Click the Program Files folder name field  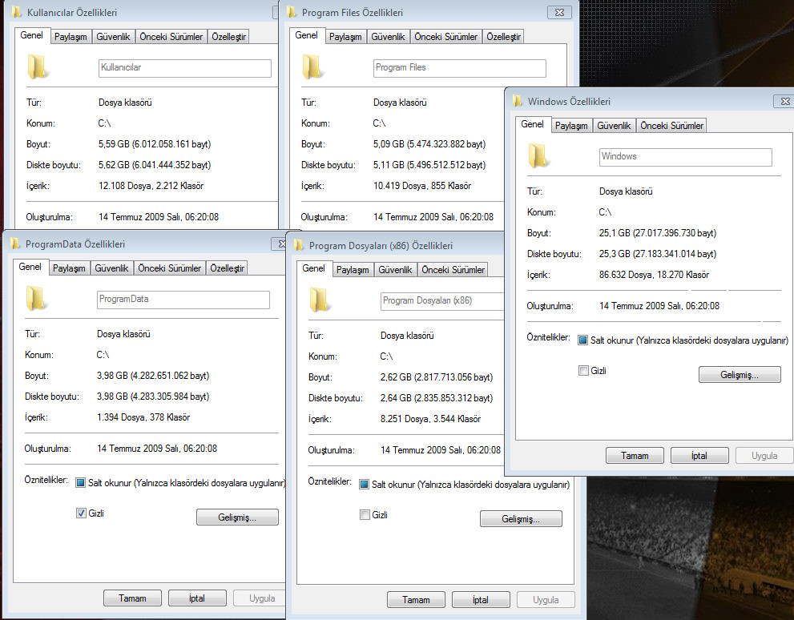click(x=459, y=68)
